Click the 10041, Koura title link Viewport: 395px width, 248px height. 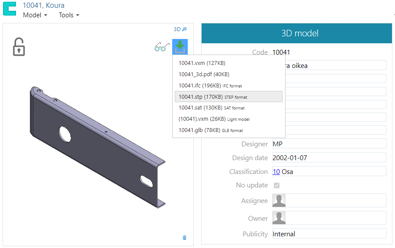tap(43, 6)
